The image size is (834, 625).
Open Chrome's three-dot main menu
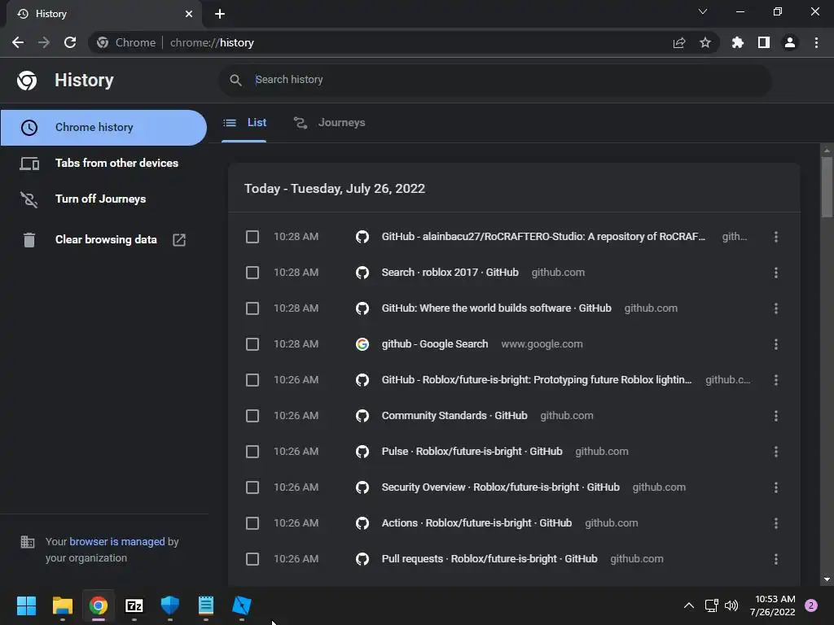click(x=816, y=42)
